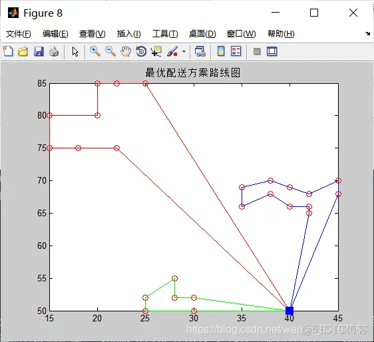Save the figure with the floppy disk icon
The image size is (374, 342).
pos(39,51)
